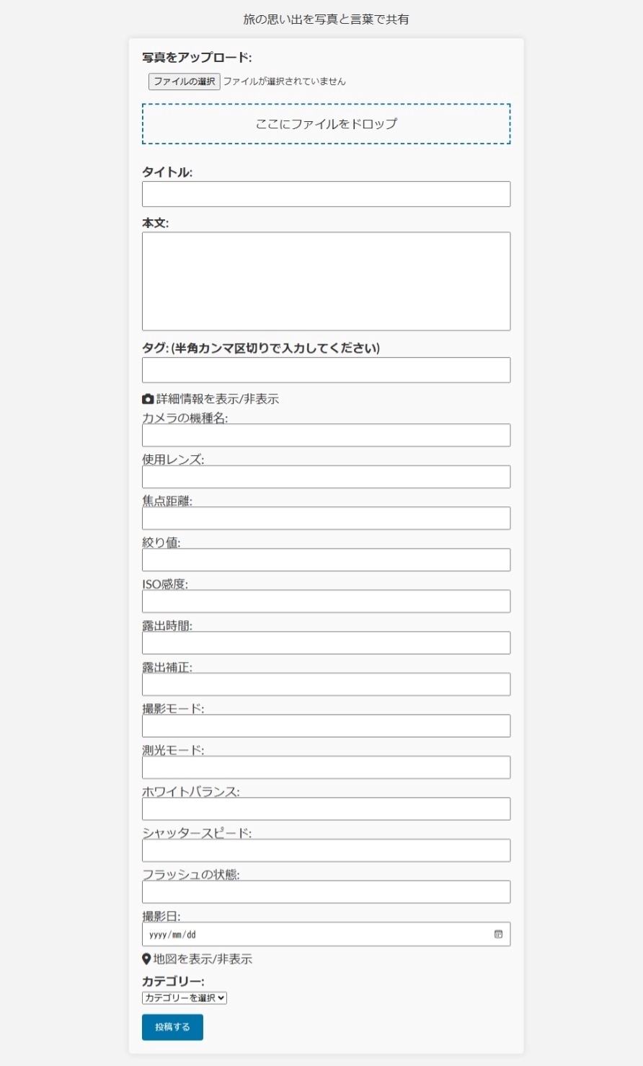
Task: Click the ファイルの選択 button
Action: [185, 82]
